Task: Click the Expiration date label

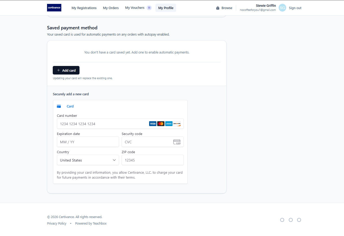Action: tap(68, 134)
